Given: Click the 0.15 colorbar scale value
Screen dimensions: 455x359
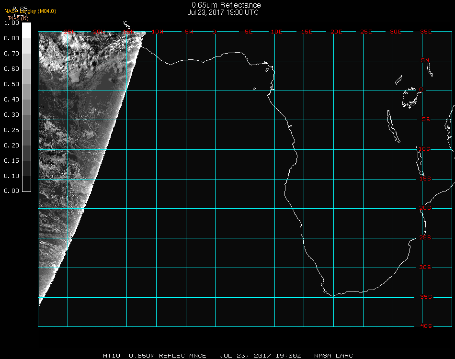Looking at the screenshot, I should click(x=11, y=161).
